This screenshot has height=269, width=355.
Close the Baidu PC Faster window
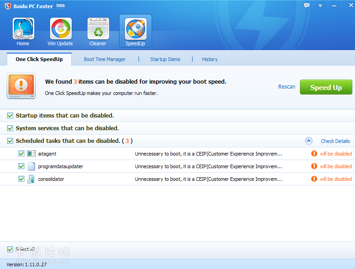coord(350,5)
